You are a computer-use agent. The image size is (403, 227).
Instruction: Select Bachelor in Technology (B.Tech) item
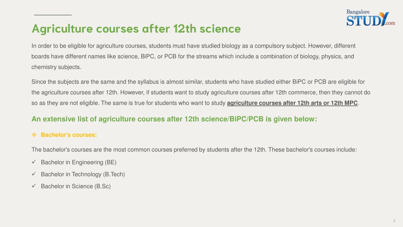pos(83,174)
